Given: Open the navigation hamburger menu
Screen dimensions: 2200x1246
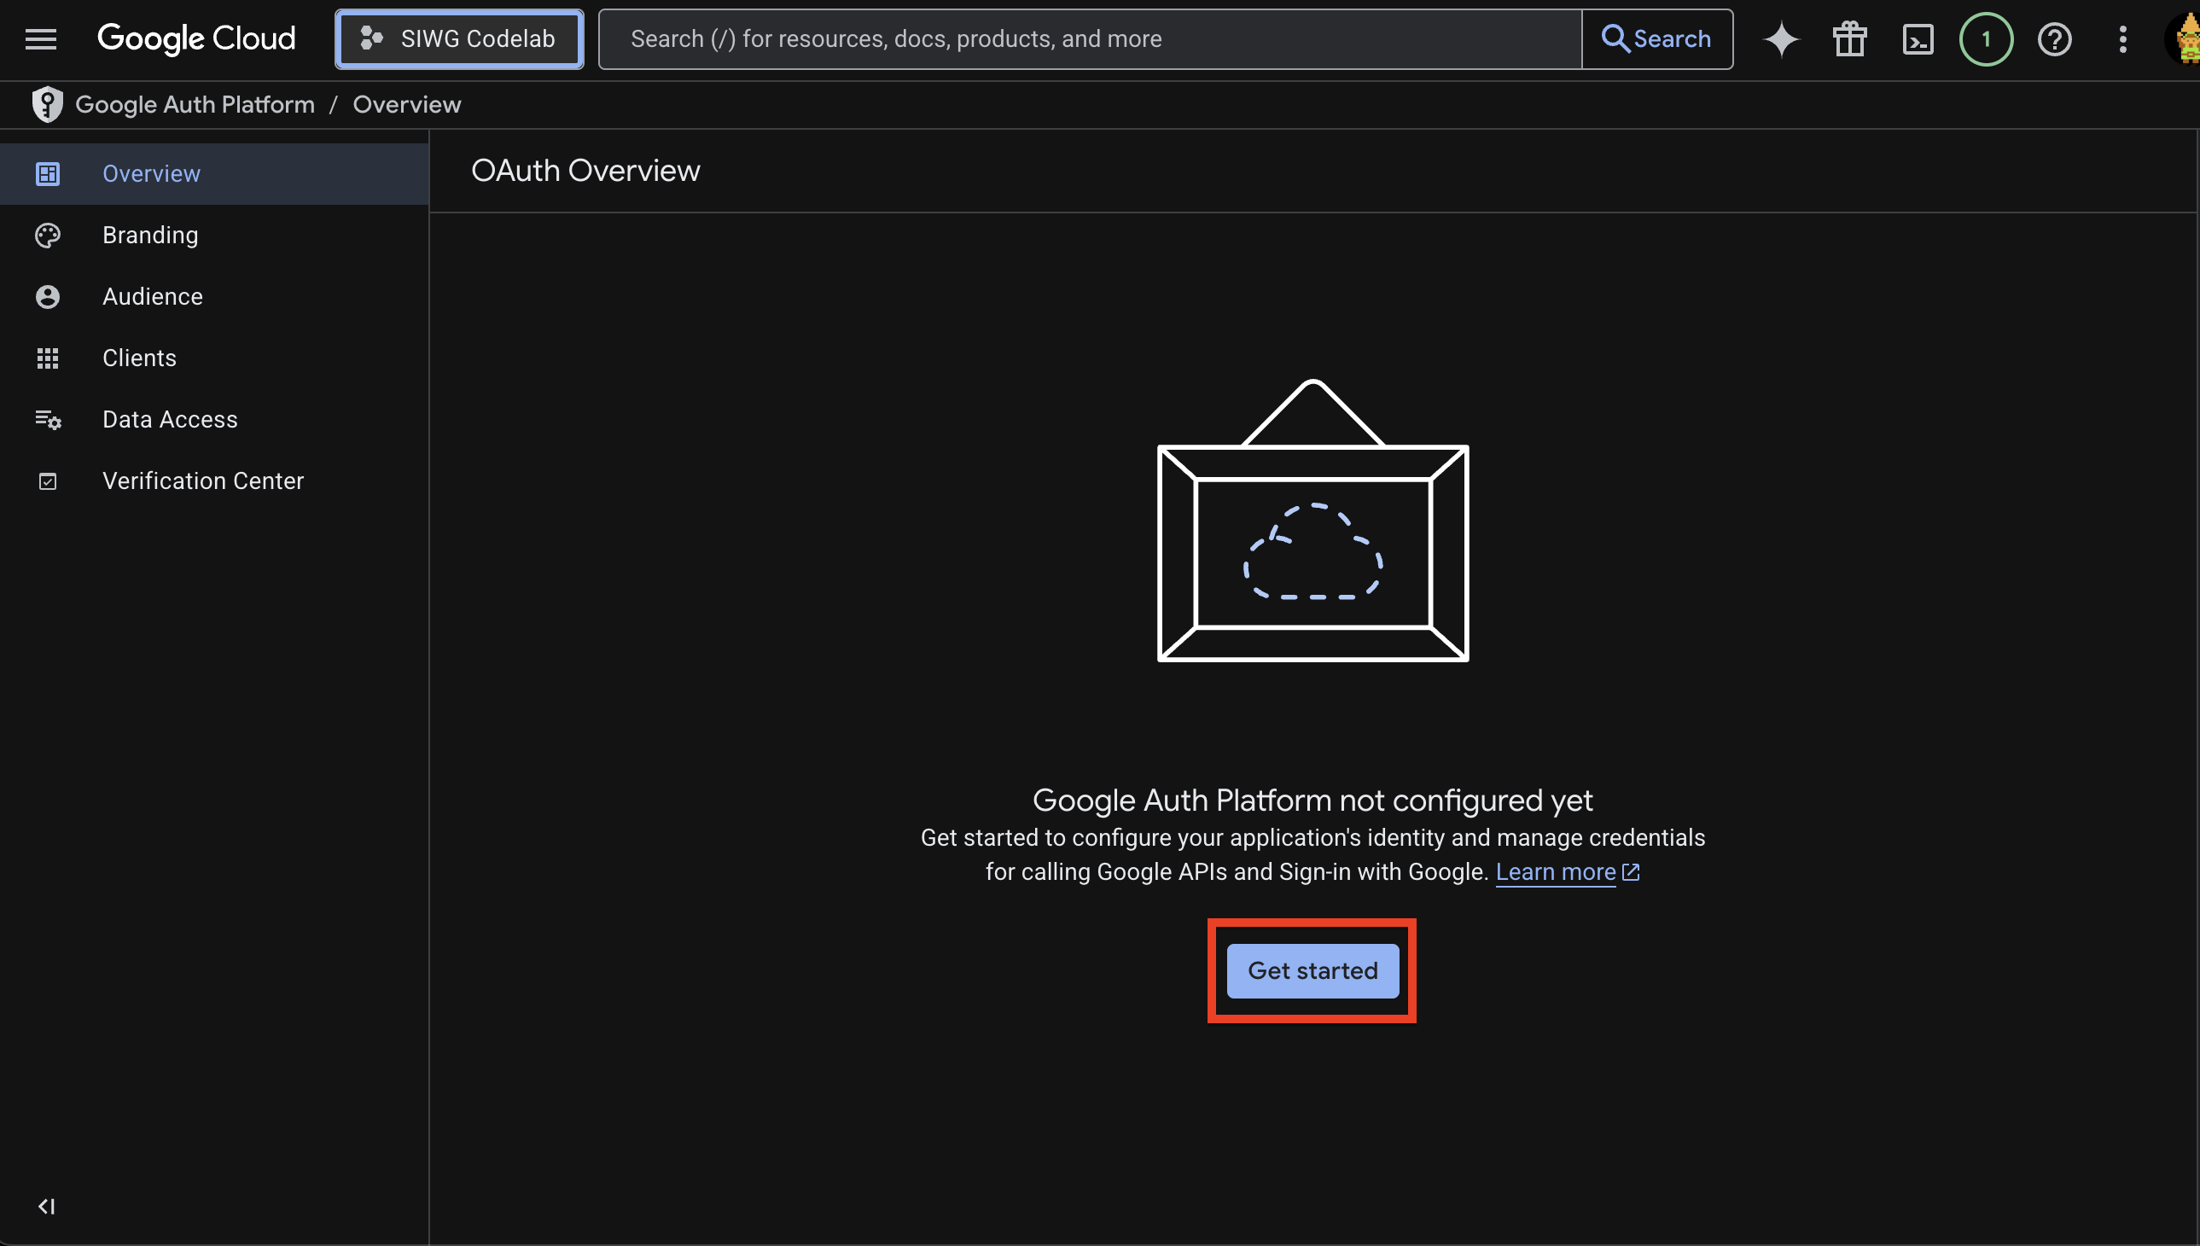Looking at the screenshot, I should [40, 38].
